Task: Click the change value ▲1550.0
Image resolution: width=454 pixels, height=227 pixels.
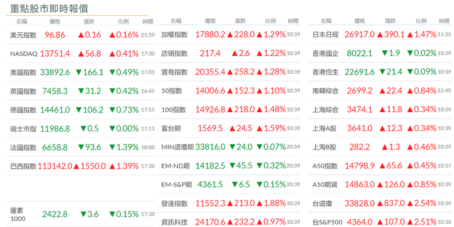Action: tap(90, 166)
